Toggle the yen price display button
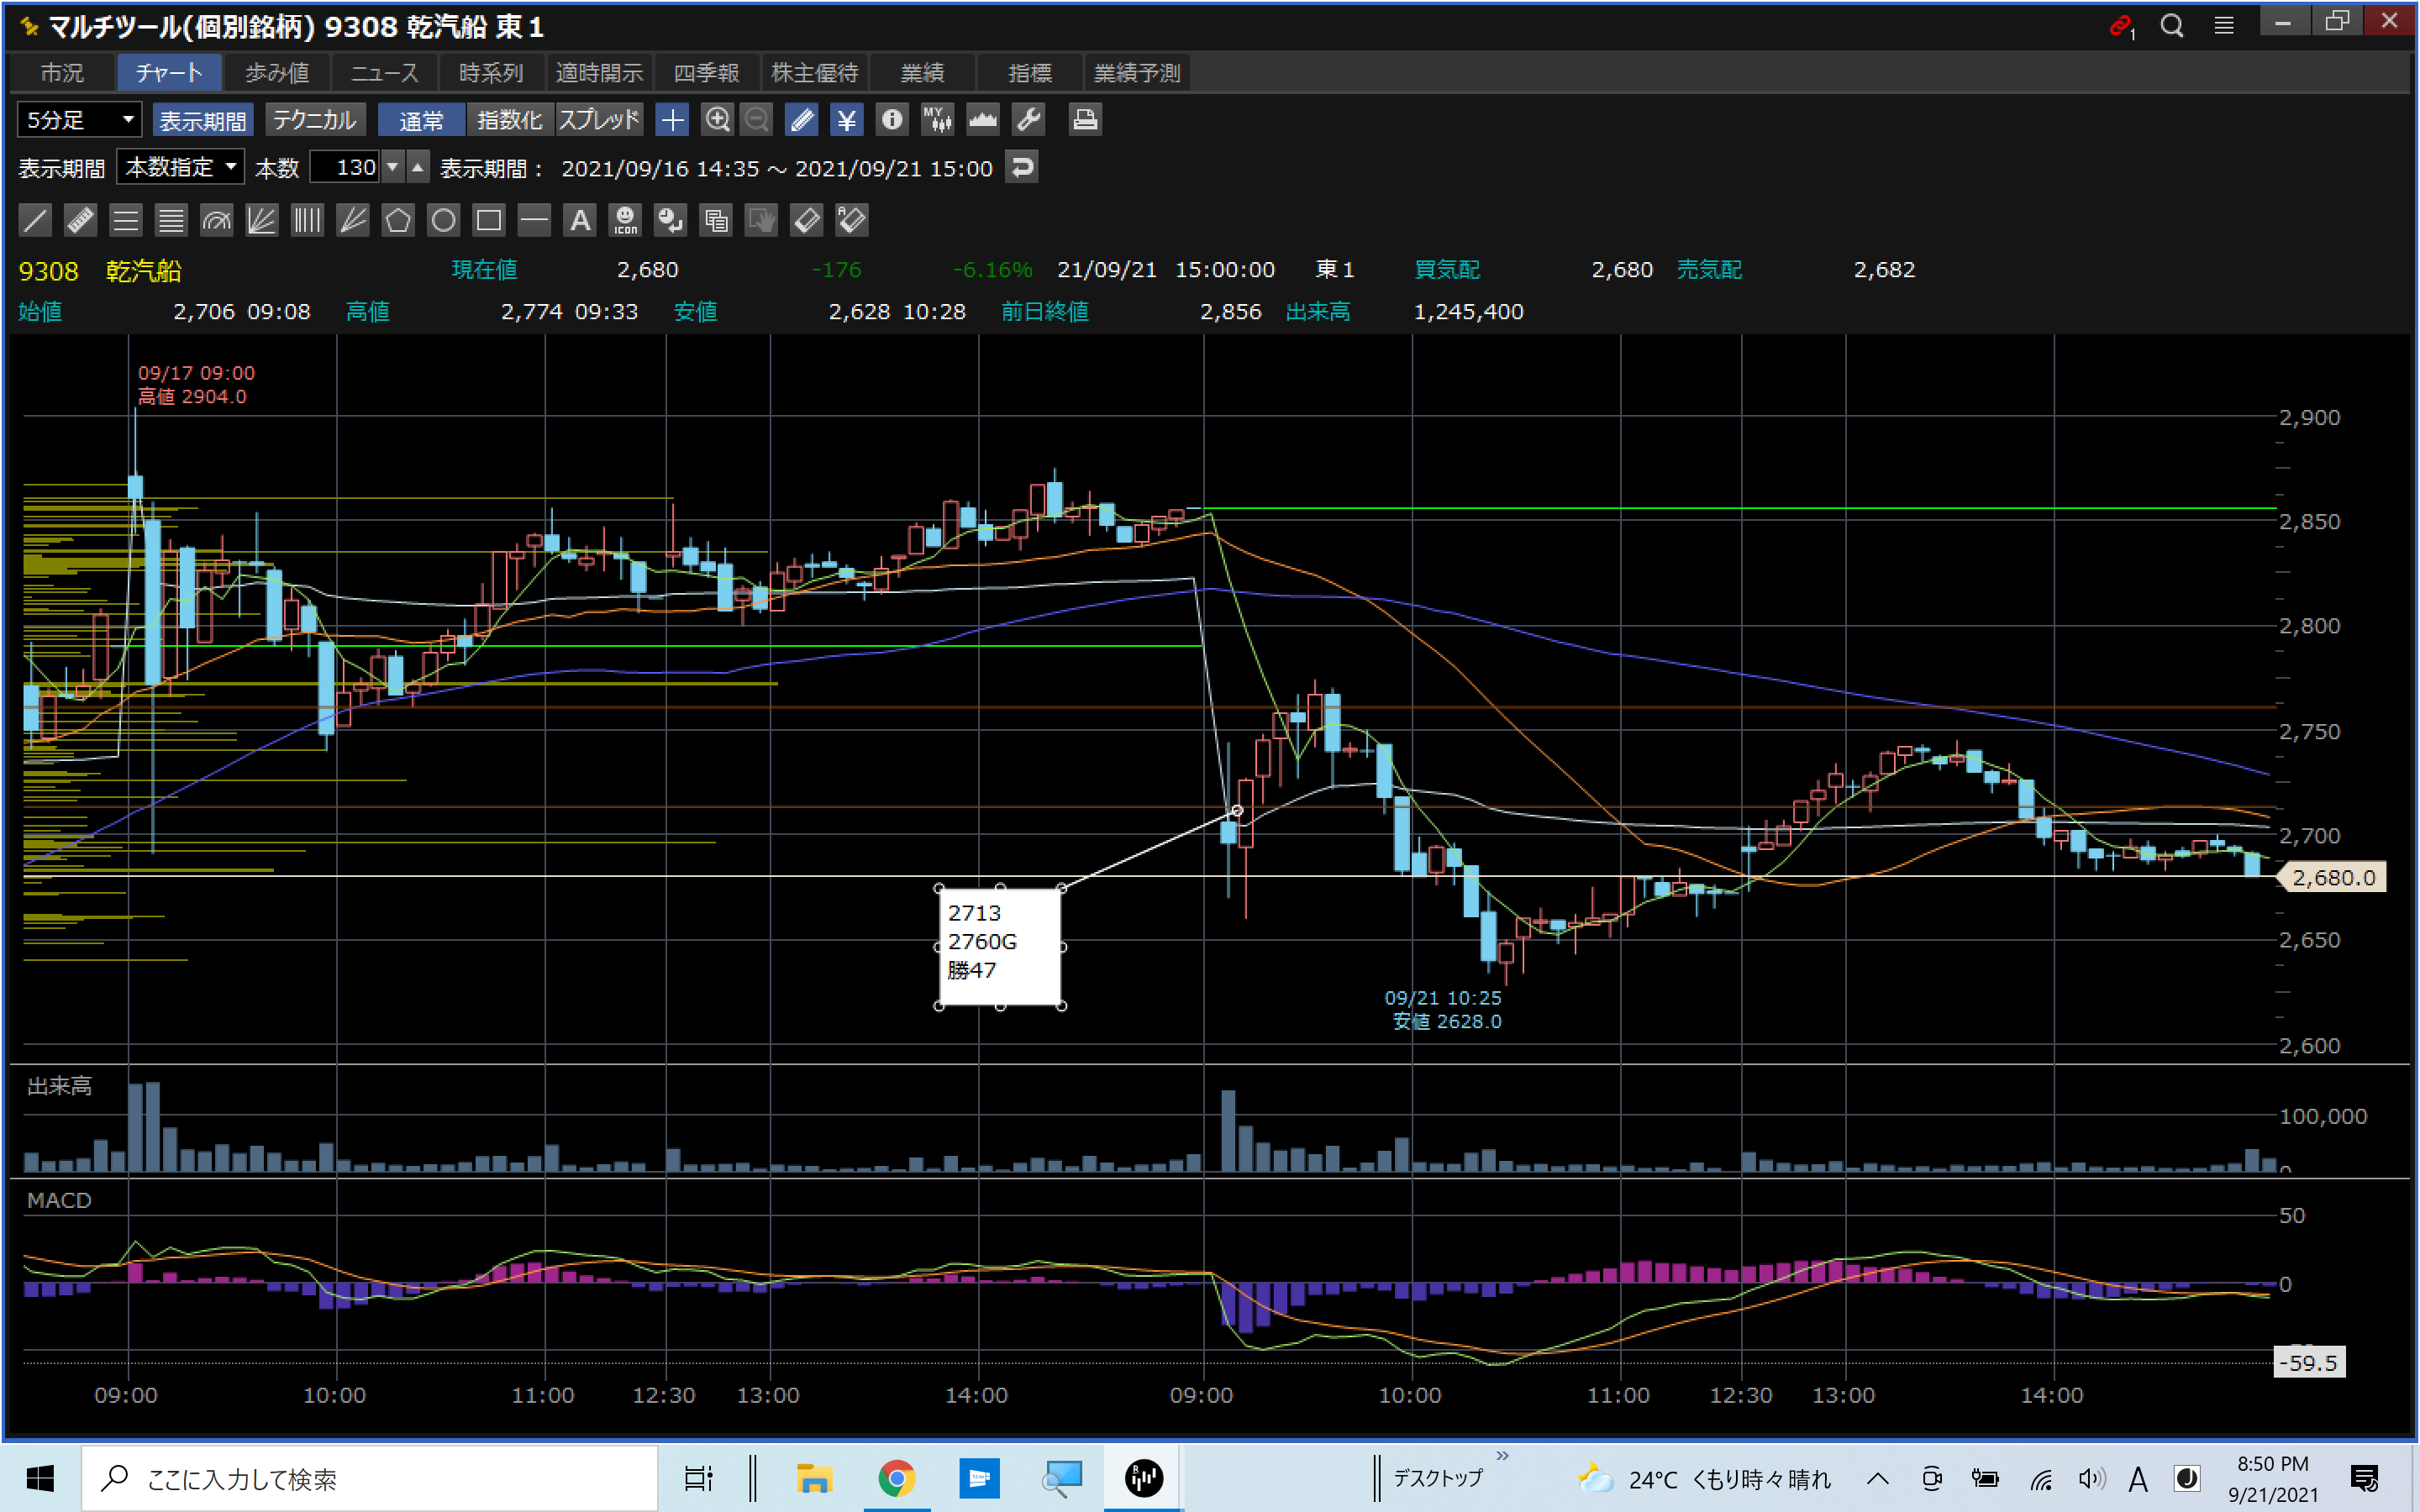Image resolution: width=2420 pixels, height=1512 pixels. [x=846, y=120]
